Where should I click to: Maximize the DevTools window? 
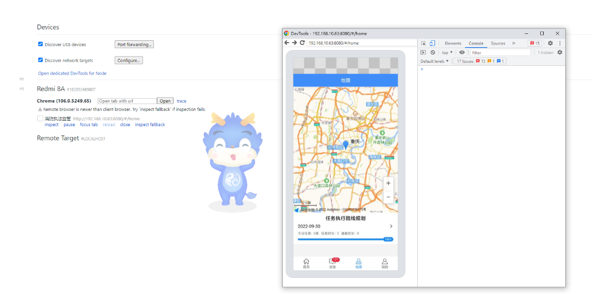coord(542,33)
